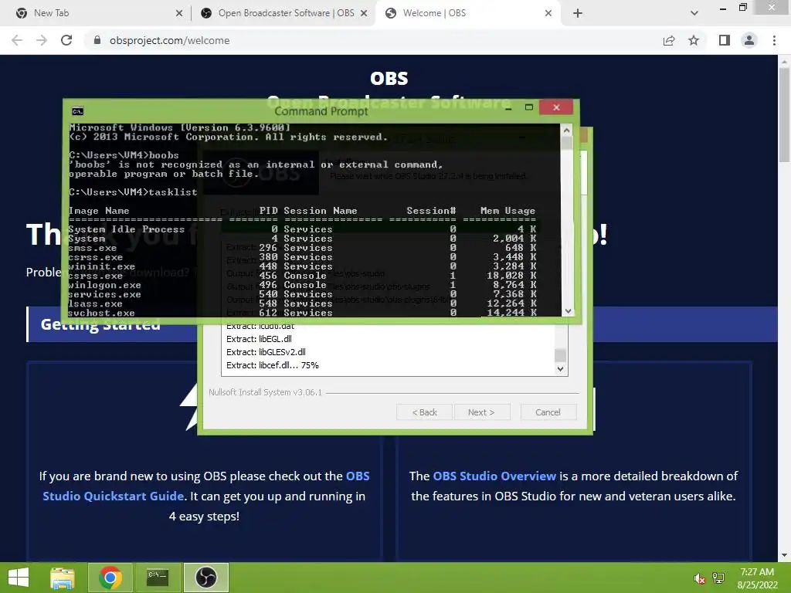
Task: Reload the OBS welcome page
Action: [66, 40]
